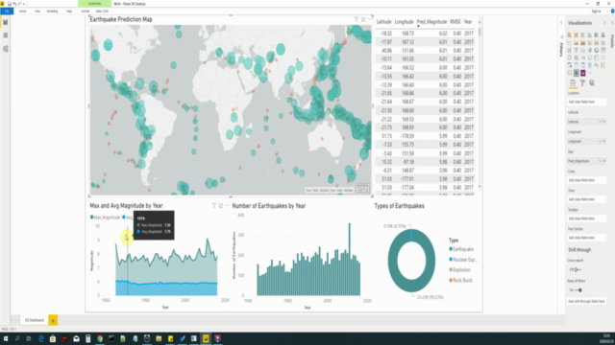Viewport: 615px width, 345px height.
Task: Click filter icon on Earthquake Prediction Map header
Action: pyautogui.click(x=357, y=19)
